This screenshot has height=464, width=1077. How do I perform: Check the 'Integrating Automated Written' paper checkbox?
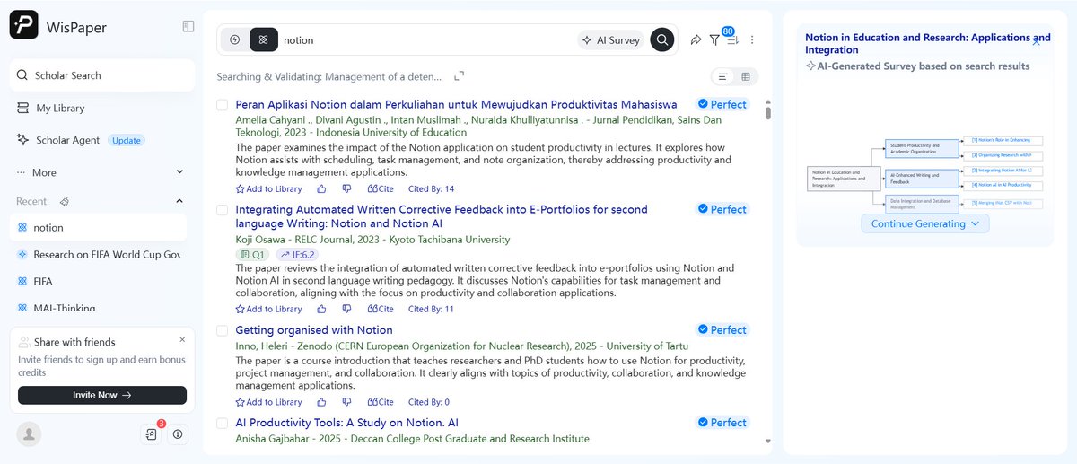223,210
